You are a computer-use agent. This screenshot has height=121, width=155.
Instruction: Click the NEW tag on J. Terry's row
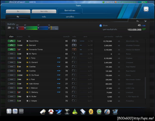pyautogui.click(x=59, y=58)
